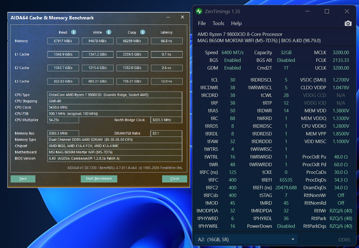Click the Write info icon in AIDA64
This screenshot has width=359, height=248.
(109, 32)
